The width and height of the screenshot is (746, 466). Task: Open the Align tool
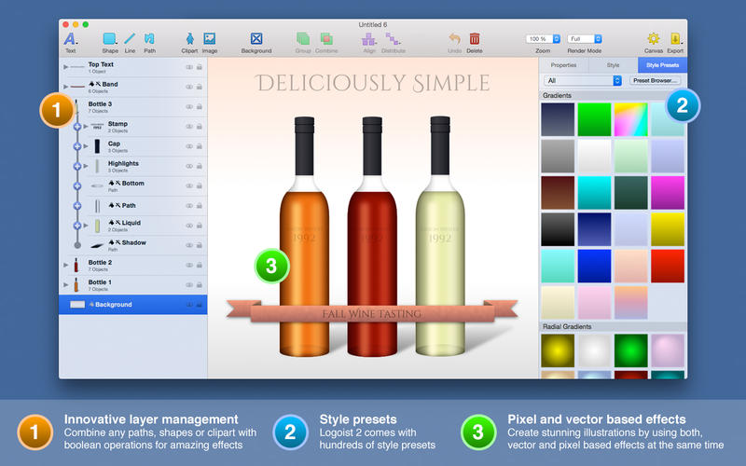[x=368, y=42]
